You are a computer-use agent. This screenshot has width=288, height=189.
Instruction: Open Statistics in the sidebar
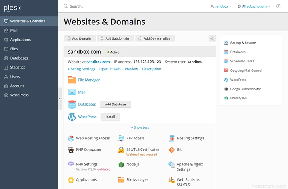click(x=29, y=67)
